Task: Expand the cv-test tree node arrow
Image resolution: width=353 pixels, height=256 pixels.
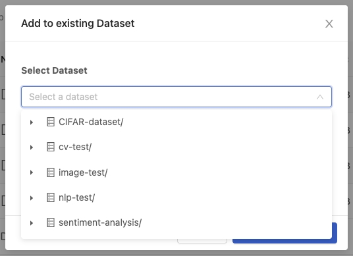Action: click(x=32, y=147)
